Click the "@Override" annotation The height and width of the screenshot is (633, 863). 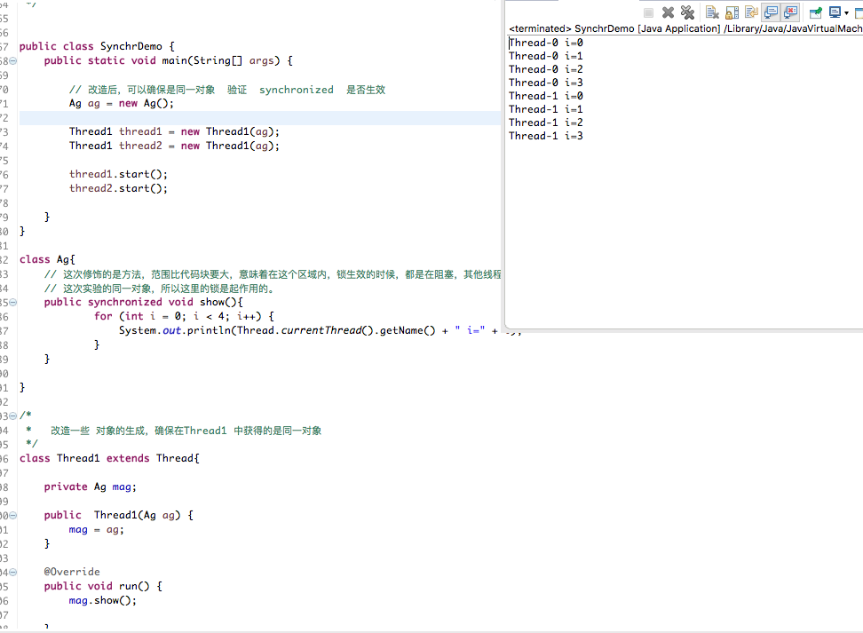(72, 572)
